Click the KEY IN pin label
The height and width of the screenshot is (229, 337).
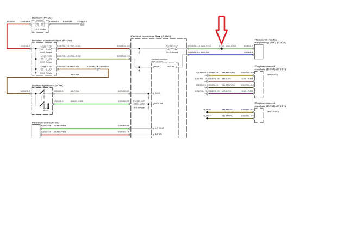coord(158,103)
